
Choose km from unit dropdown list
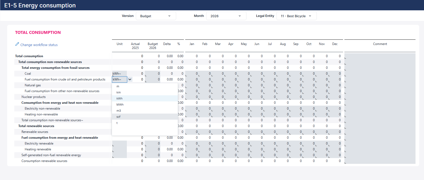tap(145, 92)
